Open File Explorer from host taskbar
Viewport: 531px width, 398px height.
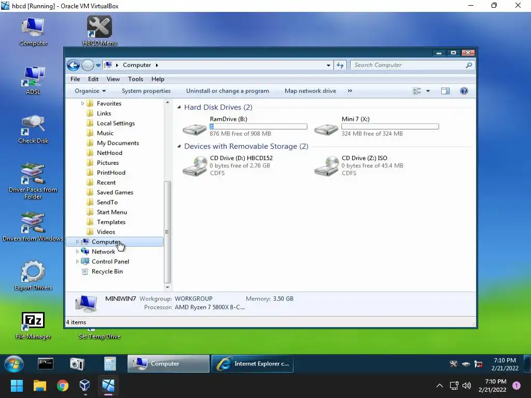tap(39, 386)
